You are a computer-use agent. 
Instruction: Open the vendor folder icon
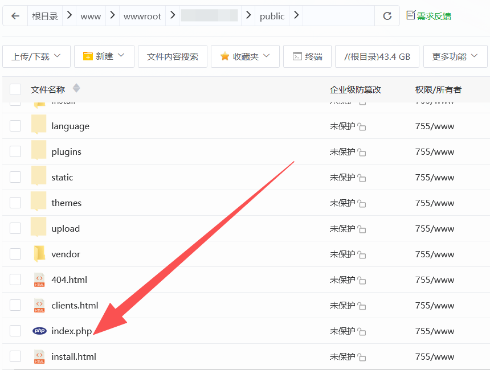pyautogui.click(x=39, y=253)
